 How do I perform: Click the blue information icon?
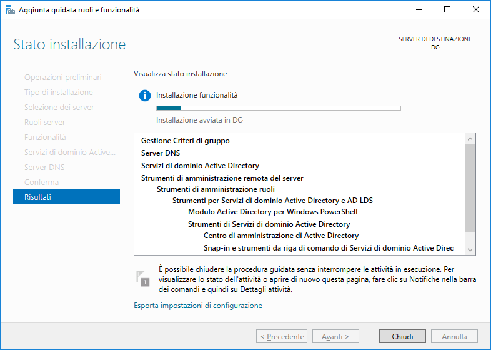point(145,95)
